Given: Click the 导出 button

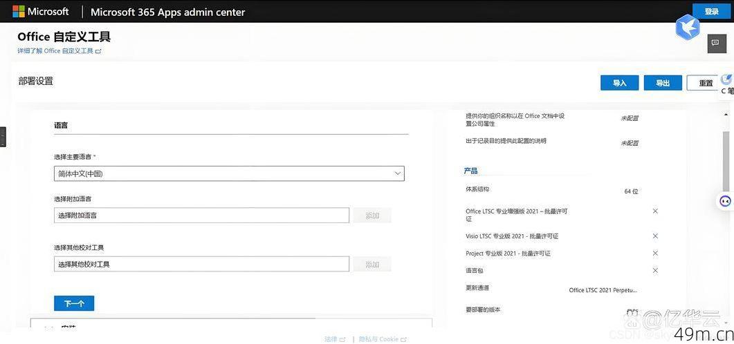Looking at the screenshot, I should 663,83.
